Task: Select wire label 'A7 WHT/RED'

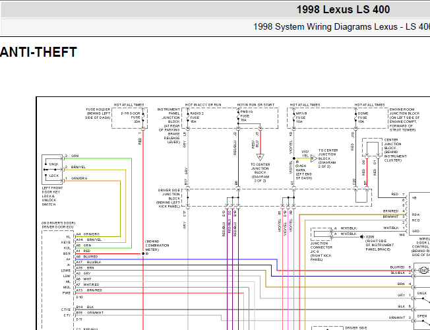Action: tap(88, 284)
